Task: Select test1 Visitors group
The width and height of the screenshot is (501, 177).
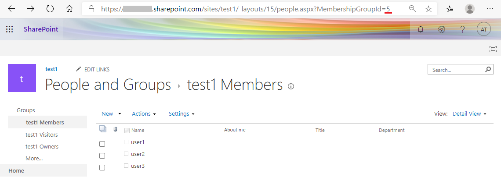Action: (42, 135)
